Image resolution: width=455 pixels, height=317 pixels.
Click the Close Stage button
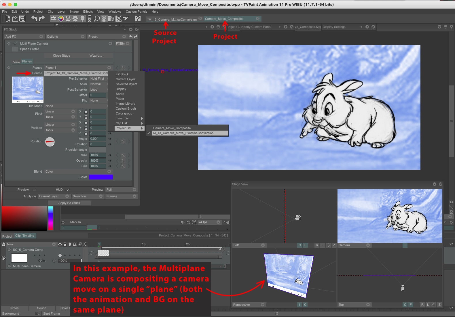tap(62, 56)
